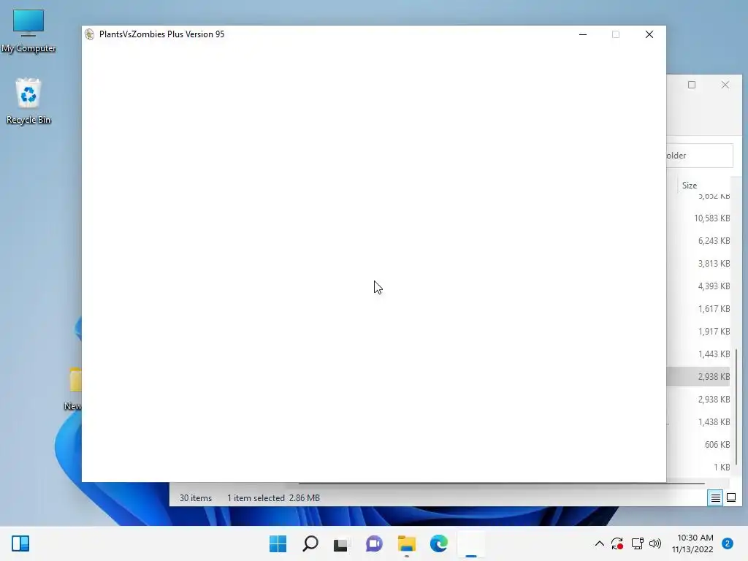Select the file row sized 6,243 KB
This screenshot has width=748, height=561.
tap(698, 241)
